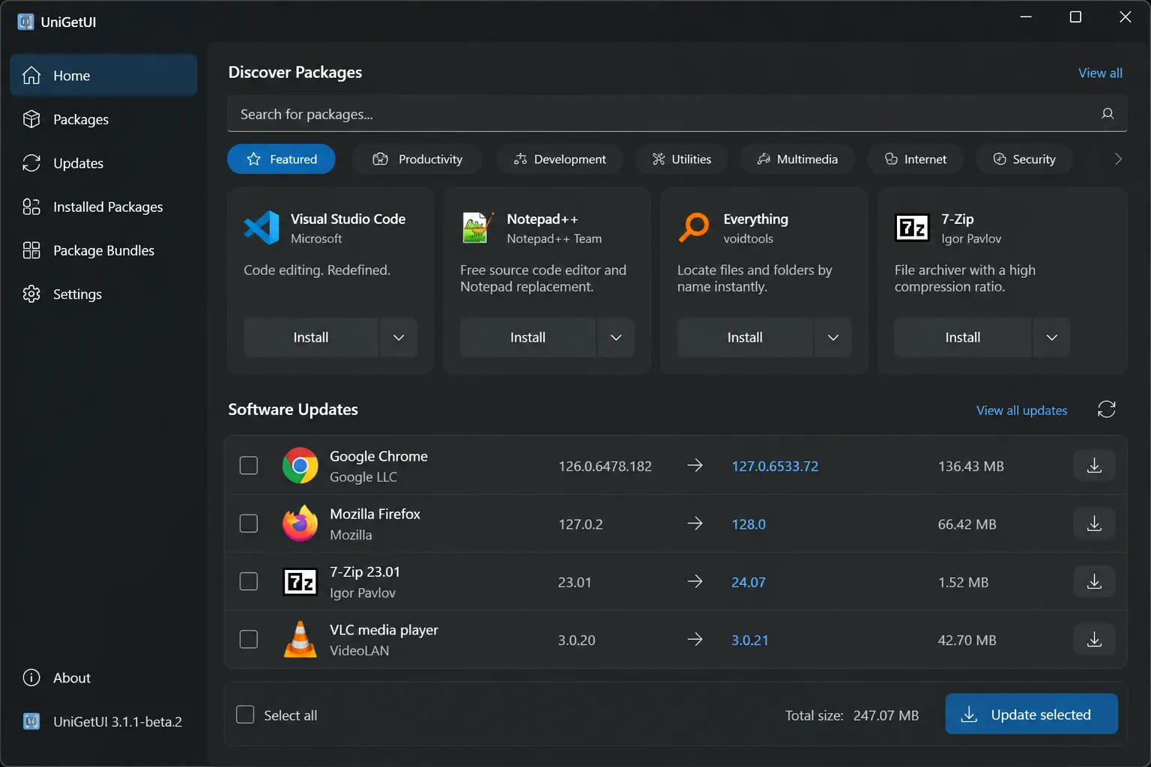Tick the 7-Zip 23.01 checkbox
The image size is (1151, 767).
249,581
